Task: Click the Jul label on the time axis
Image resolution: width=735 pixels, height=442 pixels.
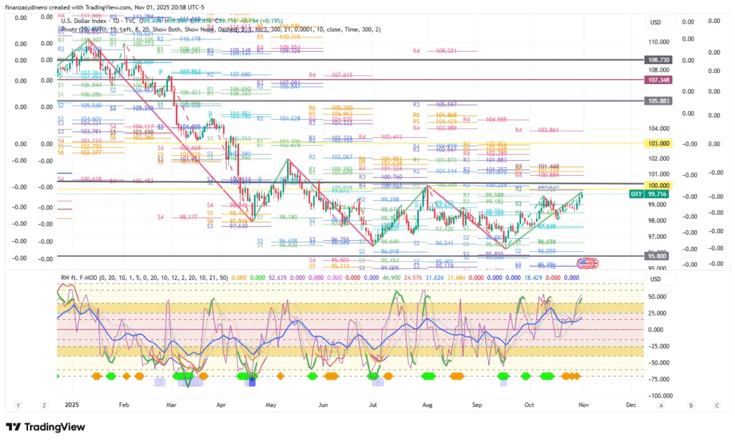Action: [x=372, y=405]
